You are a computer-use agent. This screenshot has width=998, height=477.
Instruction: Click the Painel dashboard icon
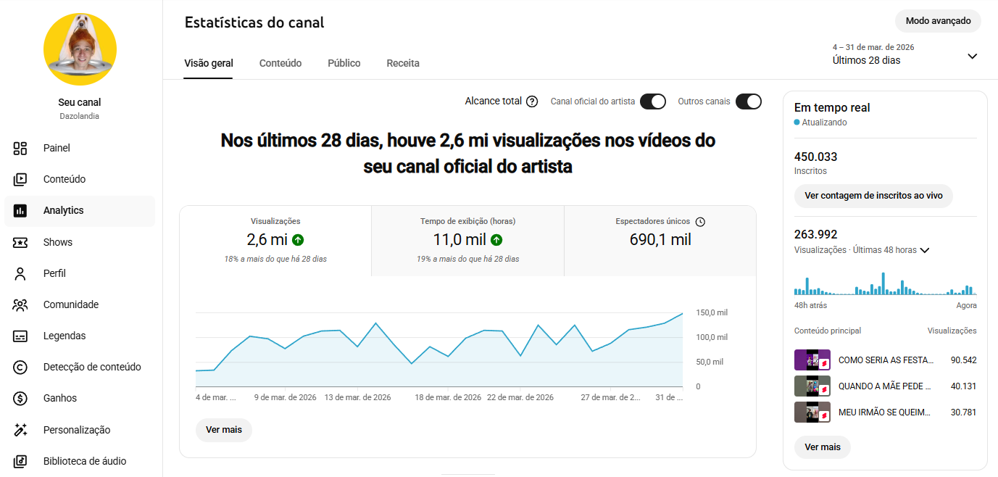coord(20,148)
